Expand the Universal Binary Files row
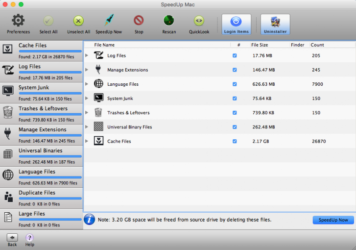356x250 pixels. 87,127
